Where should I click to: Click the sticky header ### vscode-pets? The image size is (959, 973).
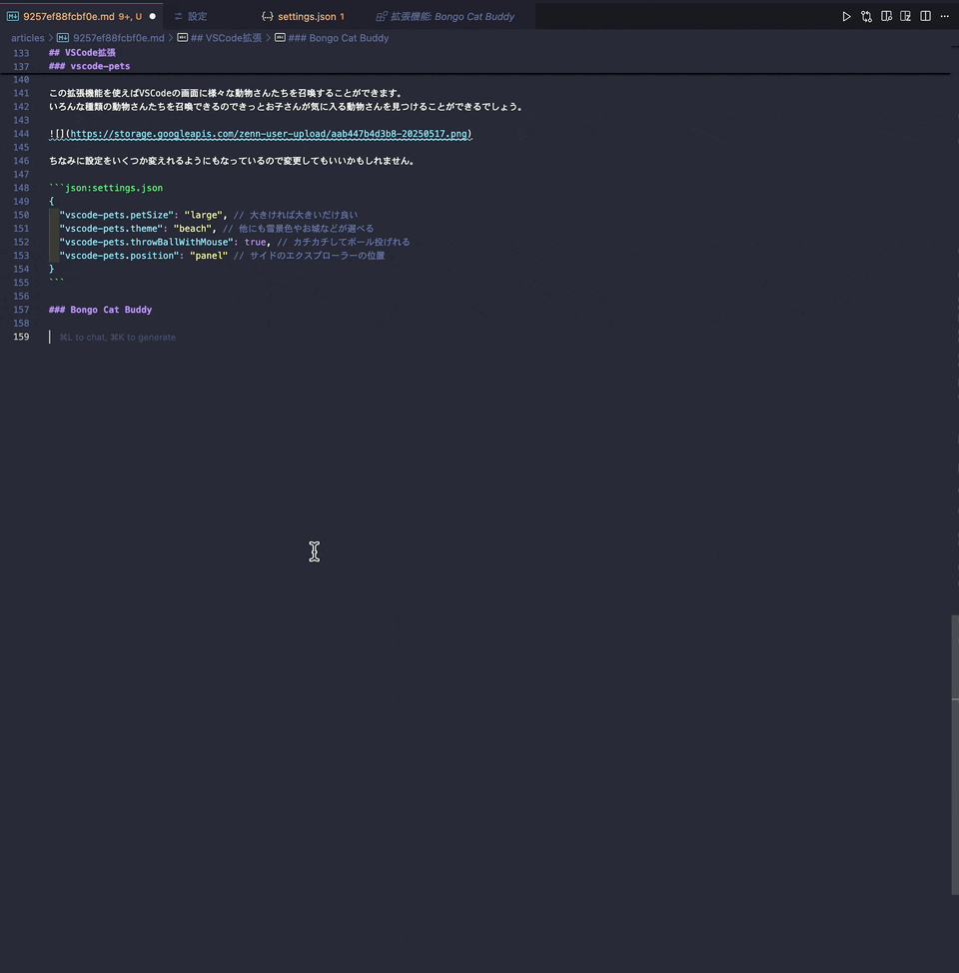(x=89, y=66)
